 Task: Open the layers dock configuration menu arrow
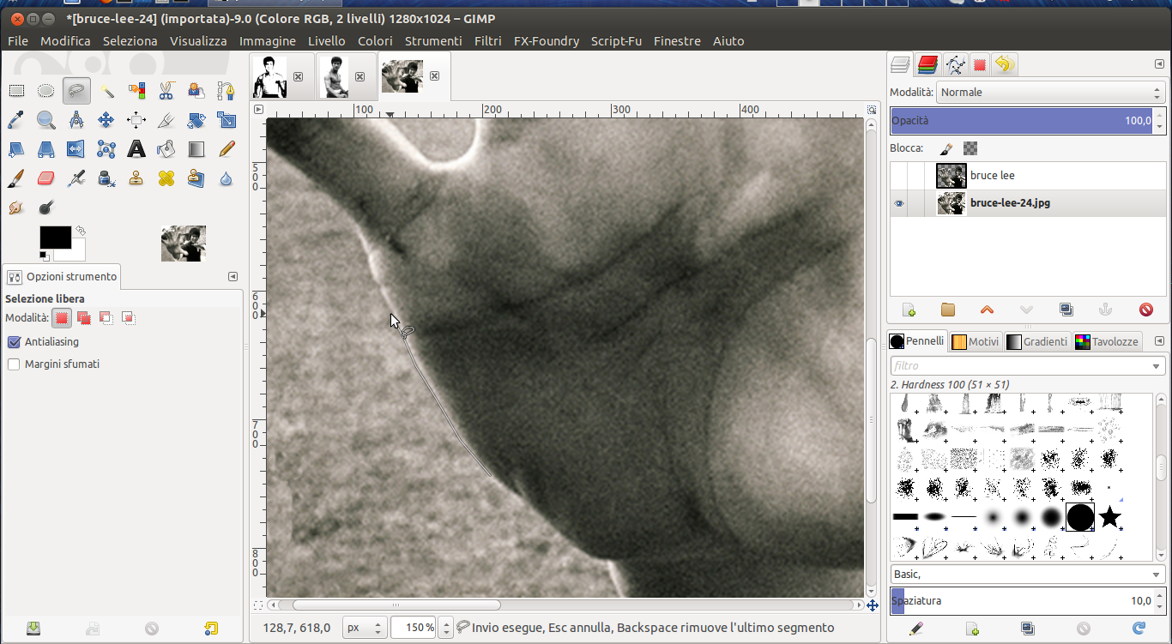click(1160, 64)
